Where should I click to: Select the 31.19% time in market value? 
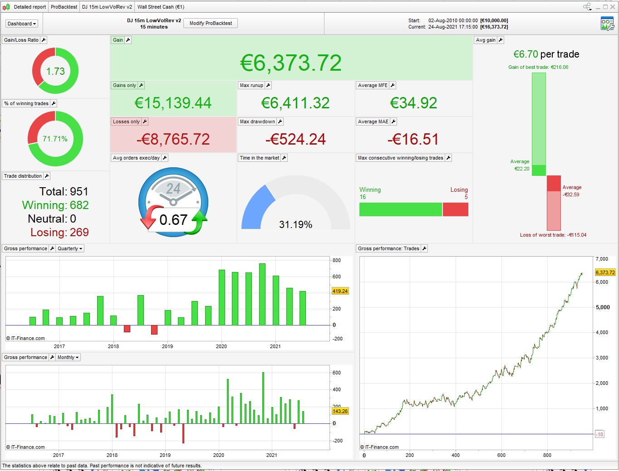[295, 224]
